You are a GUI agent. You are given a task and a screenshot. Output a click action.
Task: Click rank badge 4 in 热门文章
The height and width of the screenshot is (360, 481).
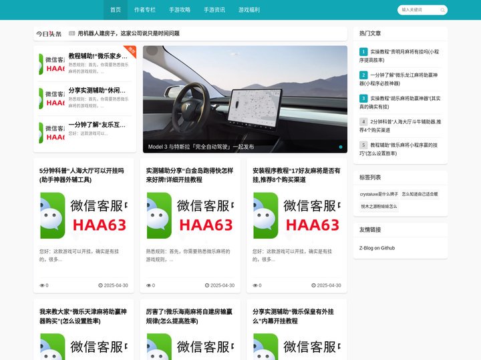[x=363, y=121]
